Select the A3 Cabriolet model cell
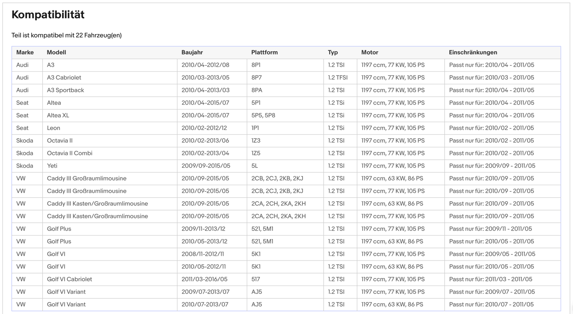The image size is (573, 314). tap(64, 78)
